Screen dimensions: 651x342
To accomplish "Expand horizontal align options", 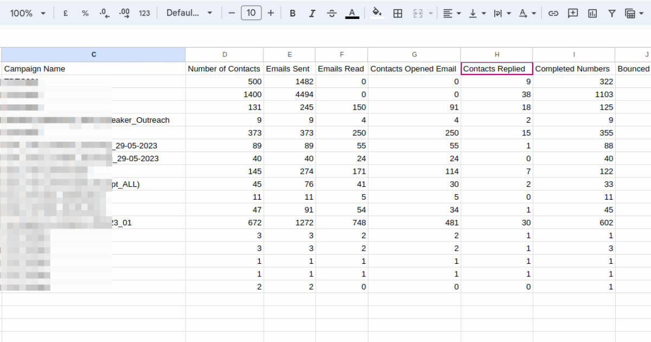I will (x=451, y=13).
